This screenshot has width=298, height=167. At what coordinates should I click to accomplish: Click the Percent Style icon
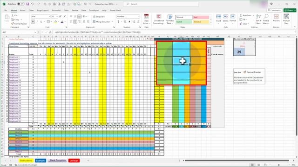click(x=125, y=22)
